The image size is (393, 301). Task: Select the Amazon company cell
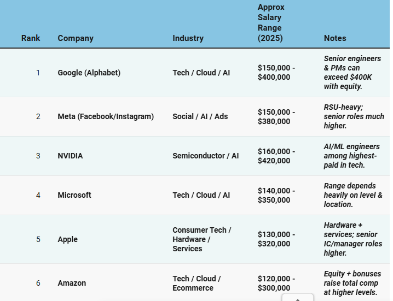72,283
